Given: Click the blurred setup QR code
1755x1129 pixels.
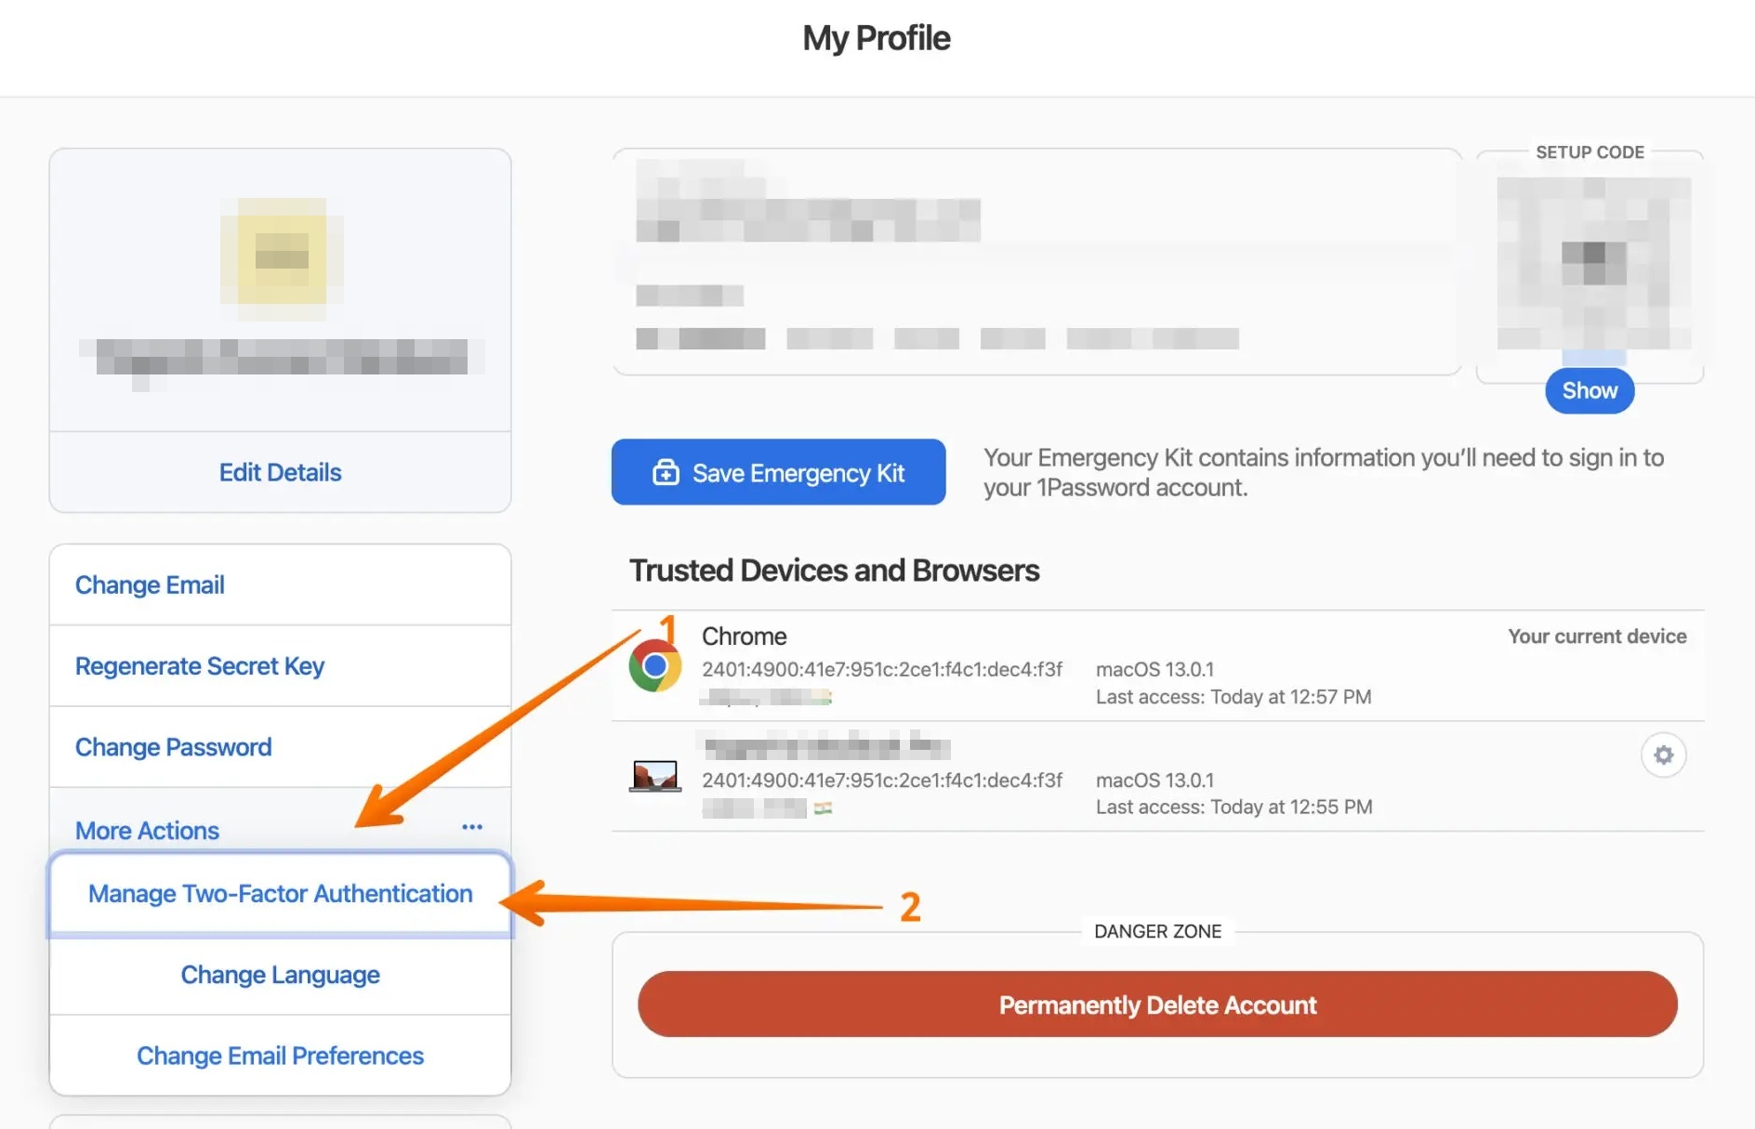Looking at the screenshot, I should tap(1592, 263).
